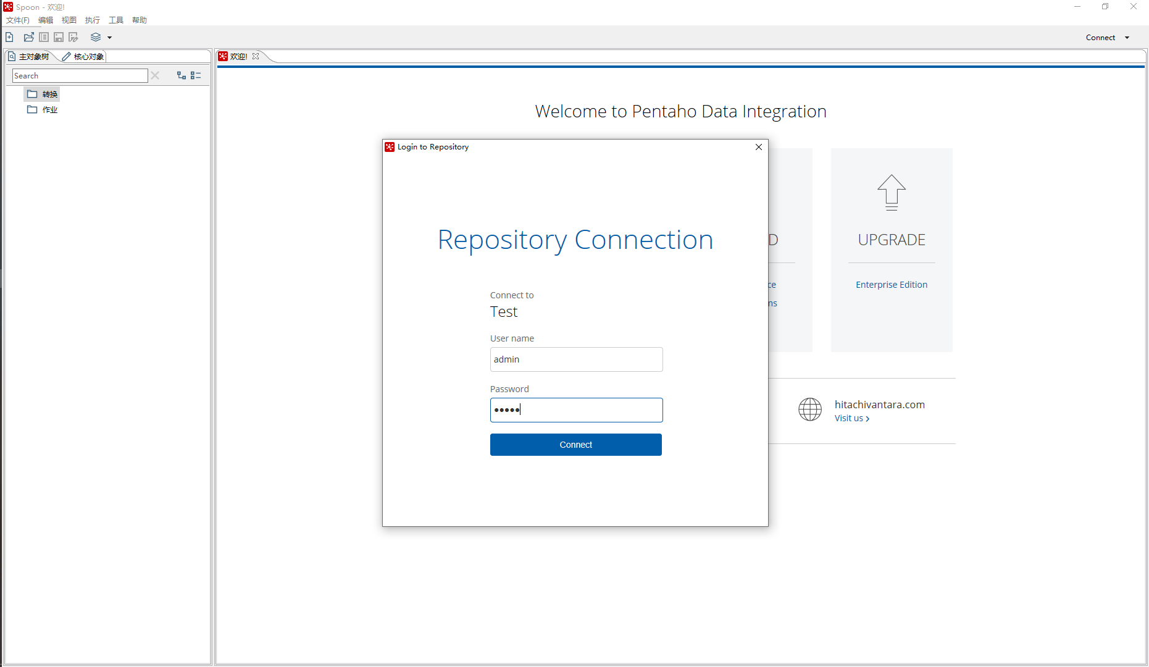Open the 编辑 menu
The width and height of the screenshot is (1149, 667).
click(46, 20)
